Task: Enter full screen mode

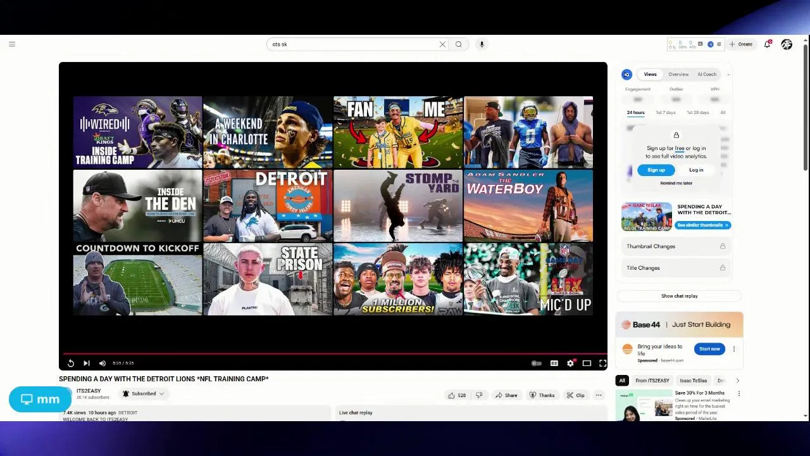Action: [602, 363]
